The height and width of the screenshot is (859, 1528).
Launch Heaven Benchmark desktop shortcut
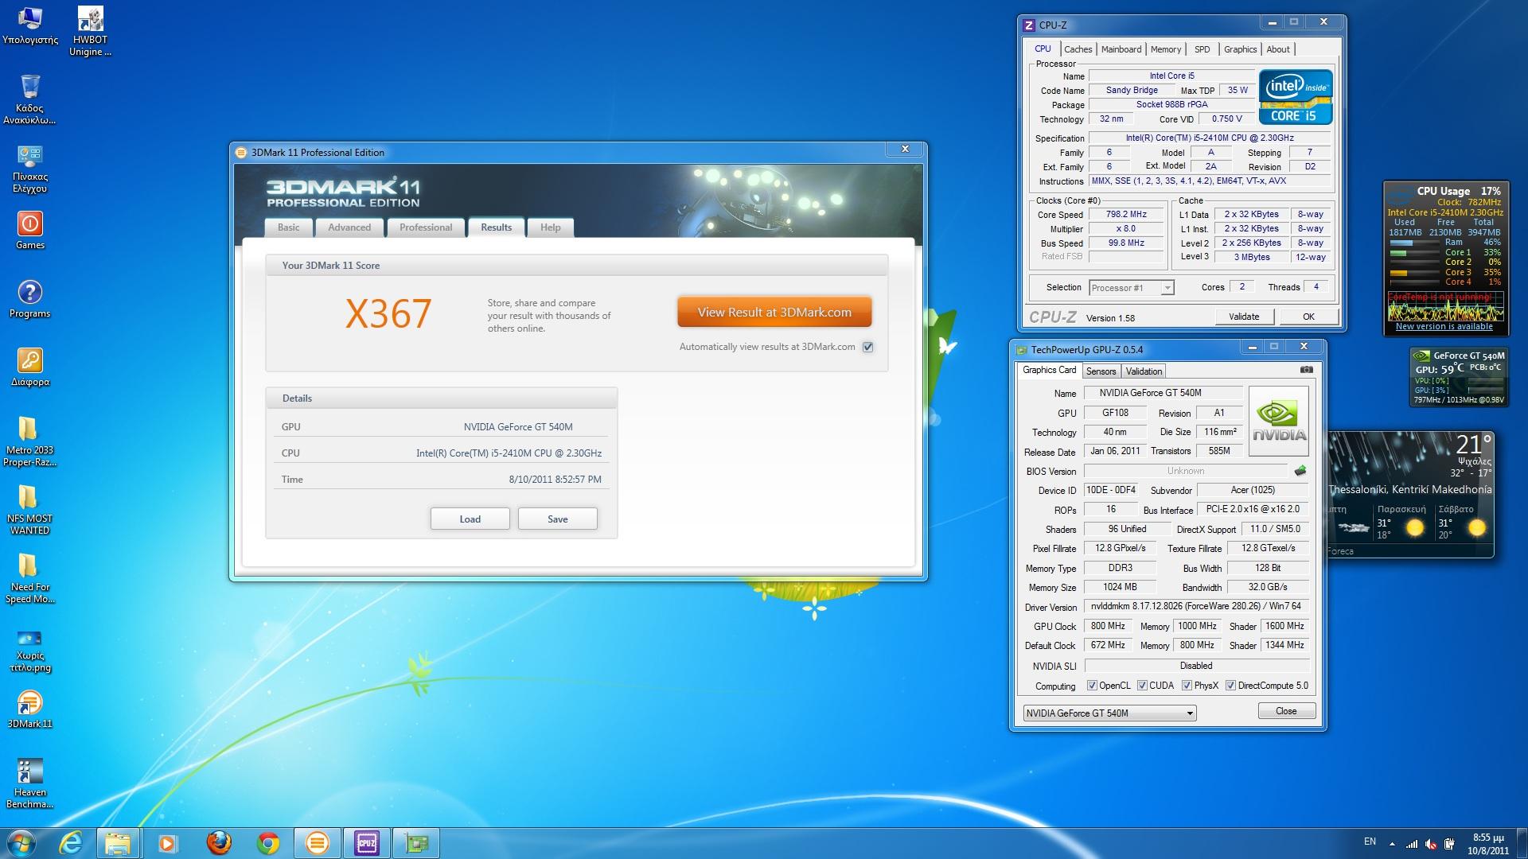[x=29, y=784]
